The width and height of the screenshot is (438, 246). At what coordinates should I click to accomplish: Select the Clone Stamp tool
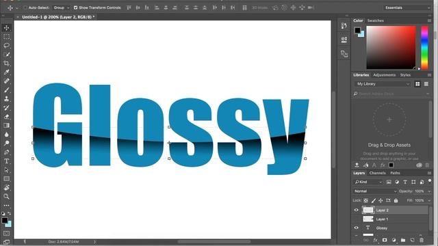tap(6, 99)
